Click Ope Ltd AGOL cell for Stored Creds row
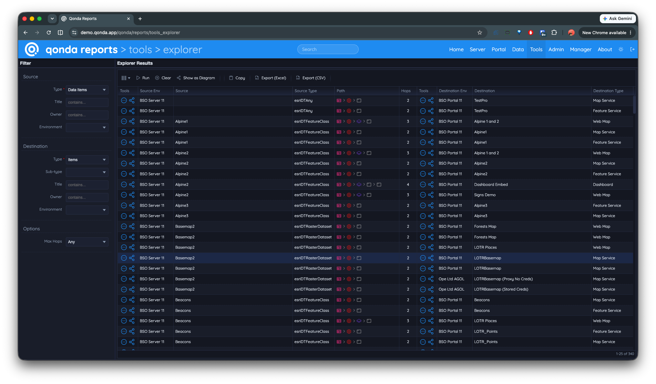Viewport: 656px width, 384px height. [x=455, y=289]
